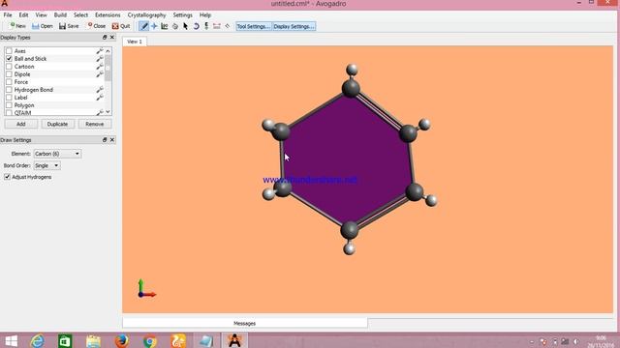Screen dimensions: 620x348
Task: Open the Select menu
Action: 80,15
